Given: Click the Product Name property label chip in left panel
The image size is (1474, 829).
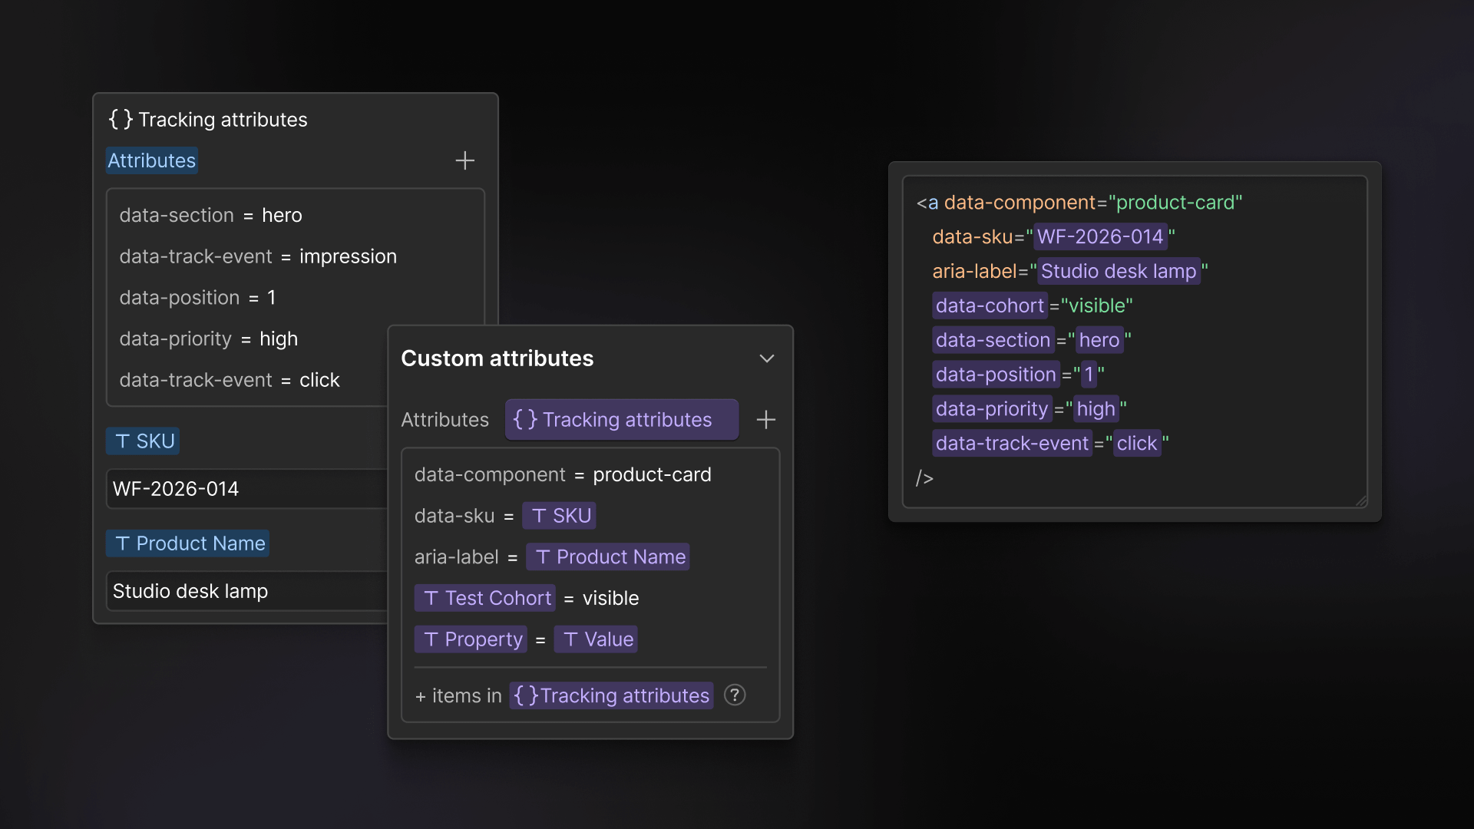Looking at the screenshot, I should pos(188,543).
